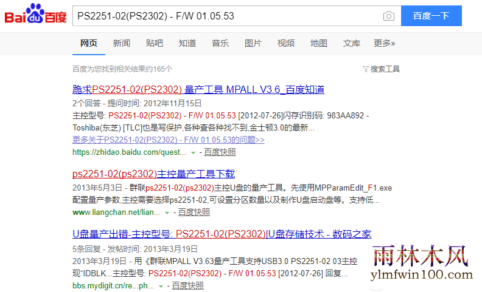Click the search tools filter icon
This screenshot has width=482, height=292.
tap(366, 69)
